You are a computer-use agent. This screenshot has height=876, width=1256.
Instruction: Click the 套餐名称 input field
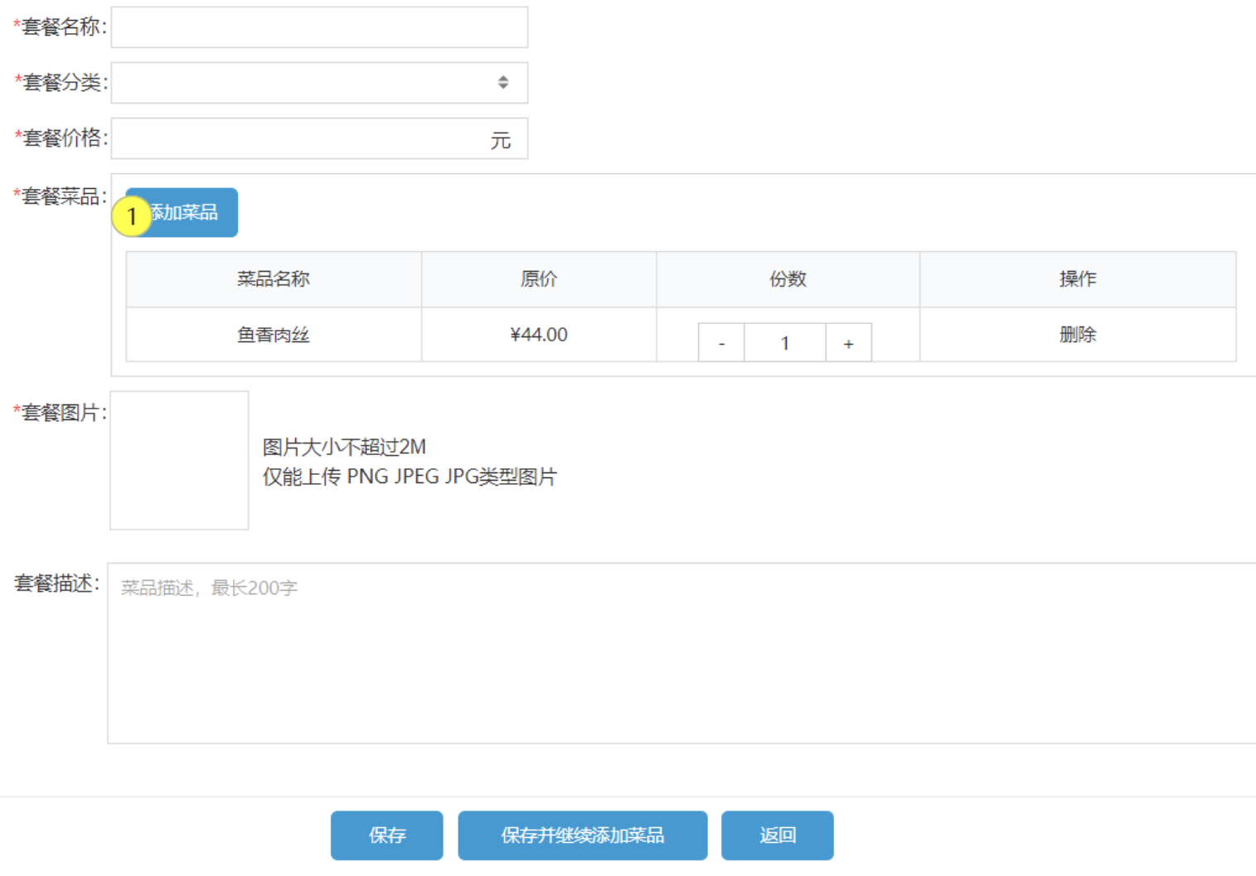pyautogui.click(x=319, y=27)
